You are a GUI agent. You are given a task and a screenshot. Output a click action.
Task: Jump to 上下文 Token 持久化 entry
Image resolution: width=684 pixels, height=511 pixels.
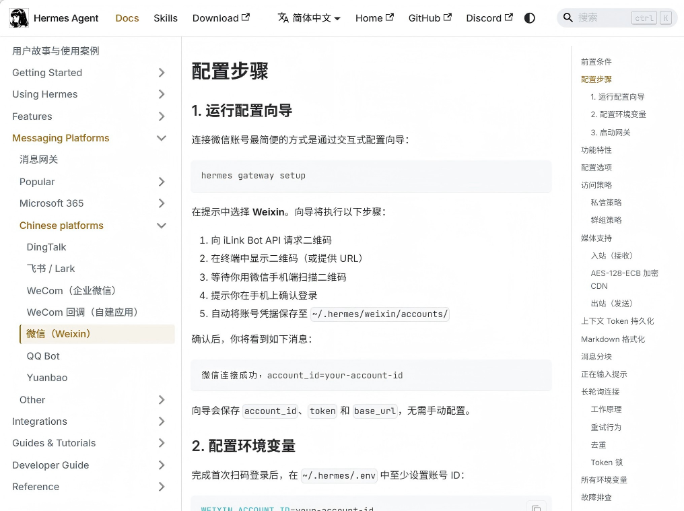(617, 321)
